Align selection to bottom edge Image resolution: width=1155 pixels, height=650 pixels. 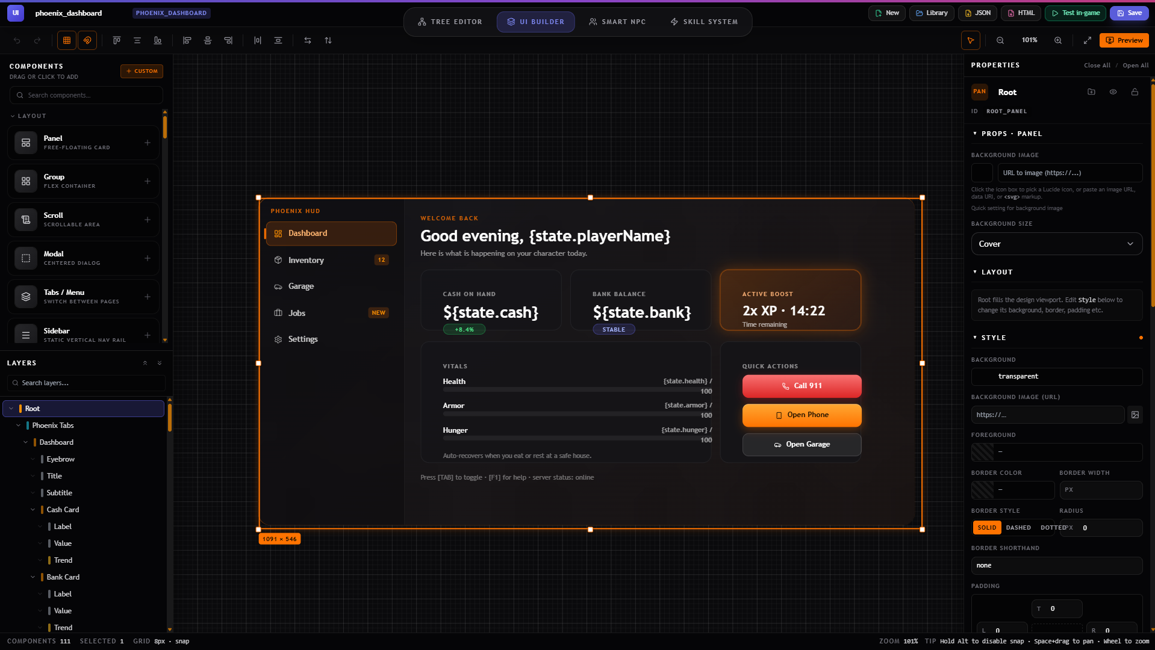pyautogui.click(x=158, y=40)
